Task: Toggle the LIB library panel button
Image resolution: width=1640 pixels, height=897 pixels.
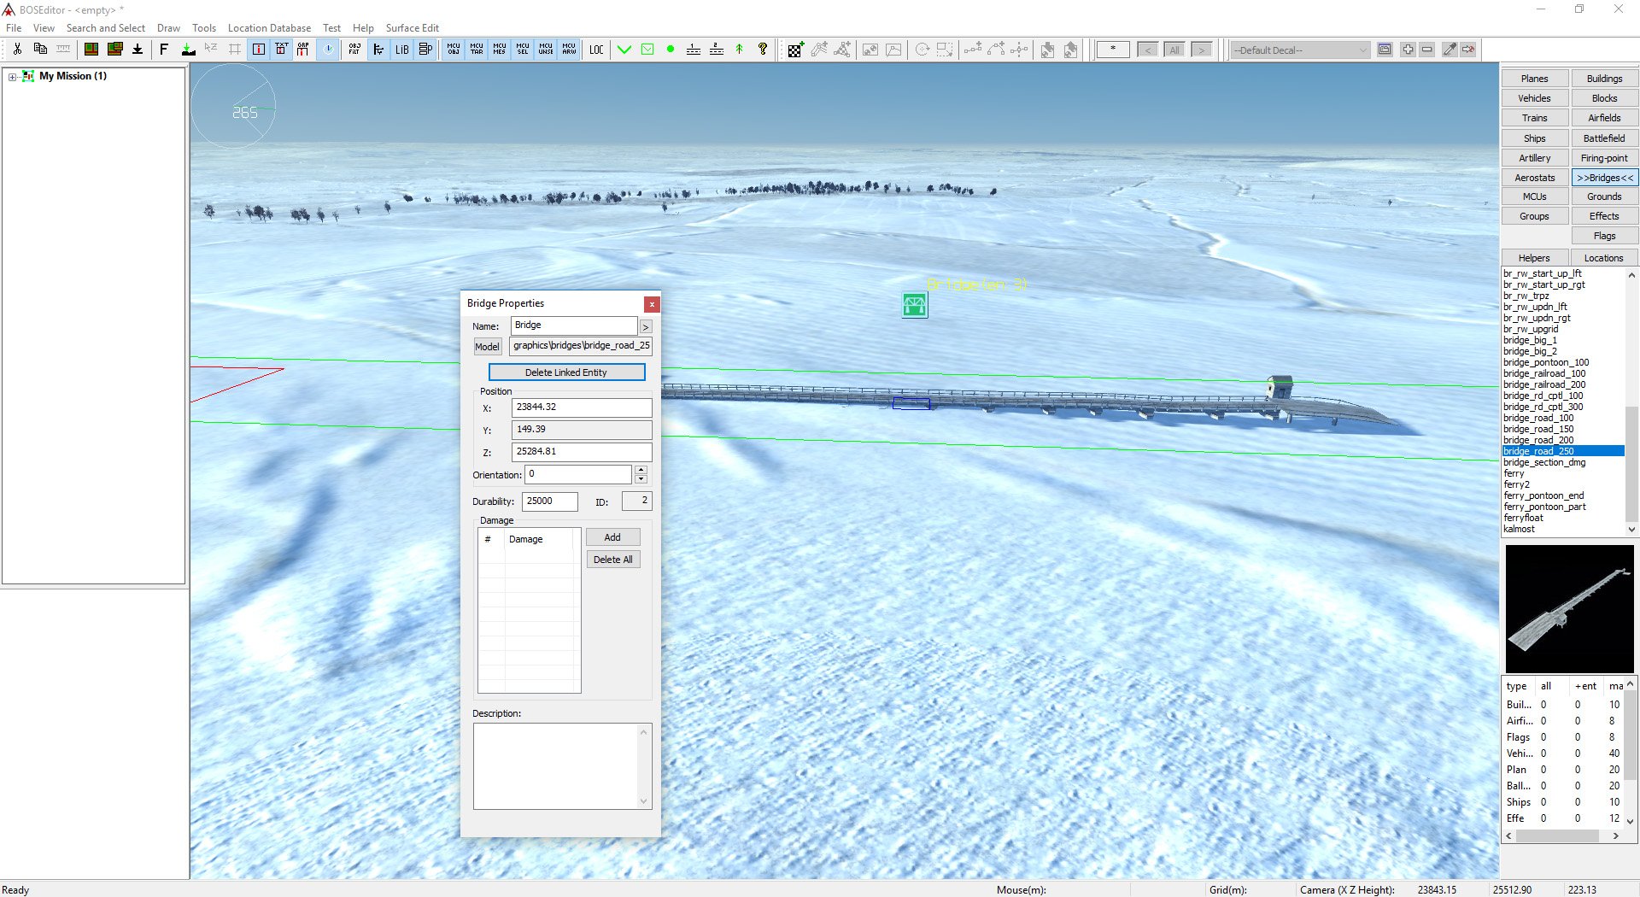Action: coord(401,50)
